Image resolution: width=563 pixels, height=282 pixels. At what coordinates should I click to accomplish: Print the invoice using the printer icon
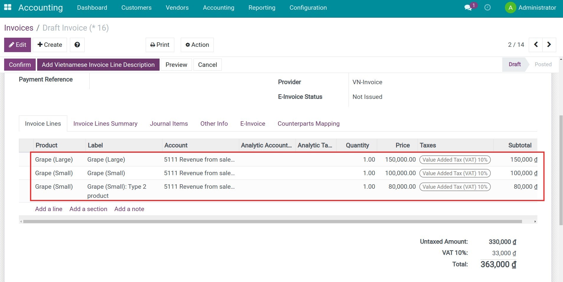[x=160, y=45]
